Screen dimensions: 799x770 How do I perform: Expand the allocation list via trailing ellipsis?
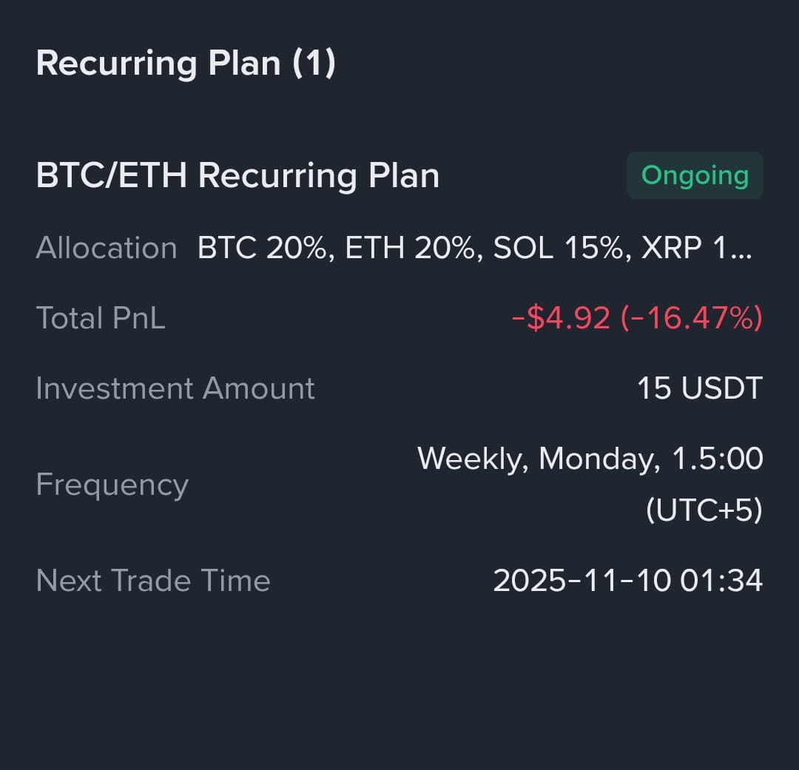coord(742,250)
